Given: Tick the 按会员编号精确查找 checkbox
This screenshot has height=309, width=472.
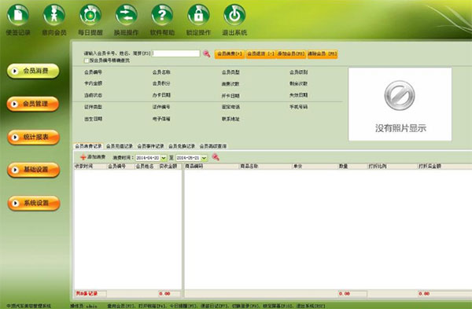Looking at the screenshot, I should point(87,61).
